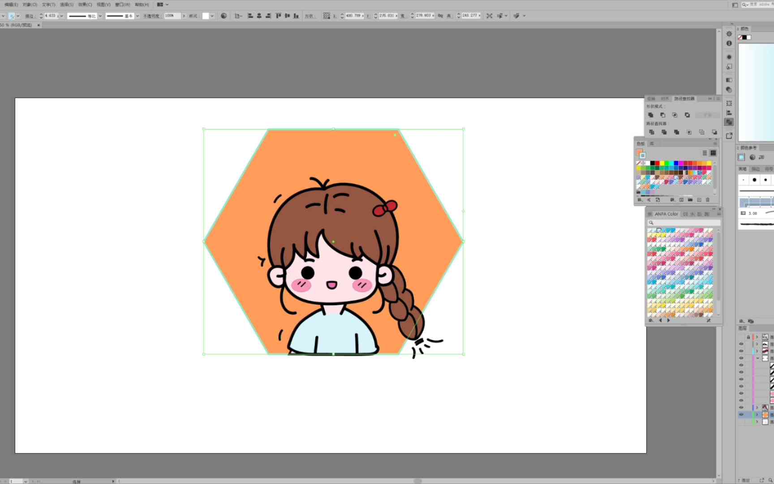Click the constrain width and height link icon
Image resolution: width=774 pixels, height=484 pixels.
[x=441, y=16]
